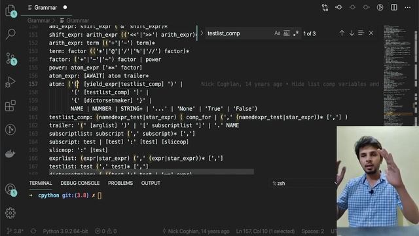Open the terminal selector dropdown 1: zsh
The width and height of the screenshot is (419, 236).
pyautogui.click(x=303, y=184)
